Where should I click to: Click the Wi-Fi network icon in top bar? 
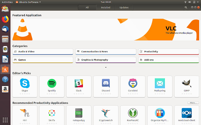[x=185, y=2]
